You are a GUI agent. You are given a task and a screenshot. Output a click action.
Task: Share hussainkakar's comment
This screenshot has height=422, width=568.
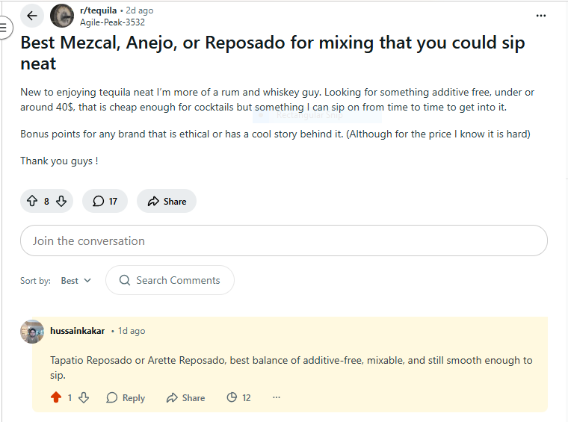(x=185, y=397)
